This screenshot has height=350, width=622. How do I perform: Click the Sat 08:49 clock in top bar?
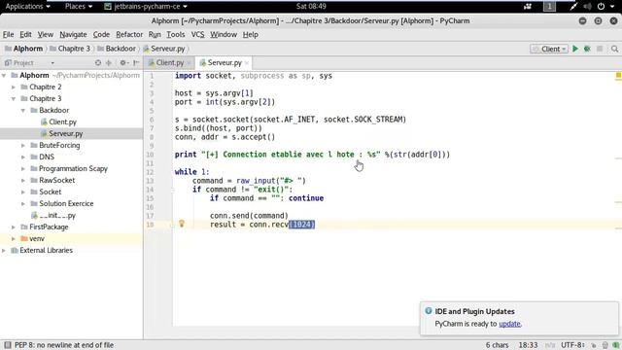[311, 7]
